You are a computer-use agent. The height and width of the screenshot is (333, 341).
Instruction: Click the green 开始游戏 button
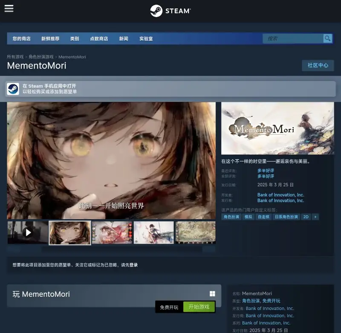(199, 307)
